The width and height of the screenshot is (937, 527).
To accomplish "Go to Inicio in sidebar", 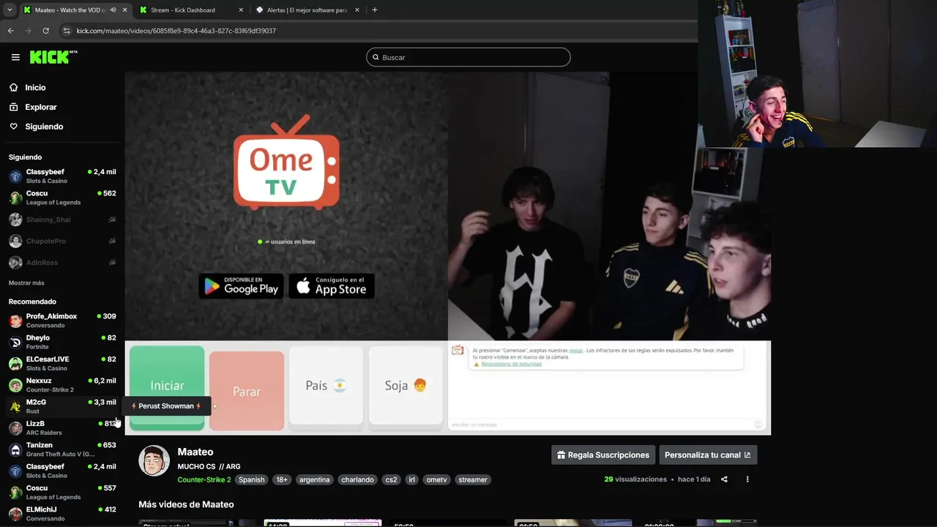I will (x=35, y=87).
